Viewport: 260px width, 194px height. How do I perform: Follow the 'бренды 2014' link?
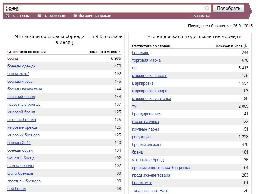pos(19,143)
